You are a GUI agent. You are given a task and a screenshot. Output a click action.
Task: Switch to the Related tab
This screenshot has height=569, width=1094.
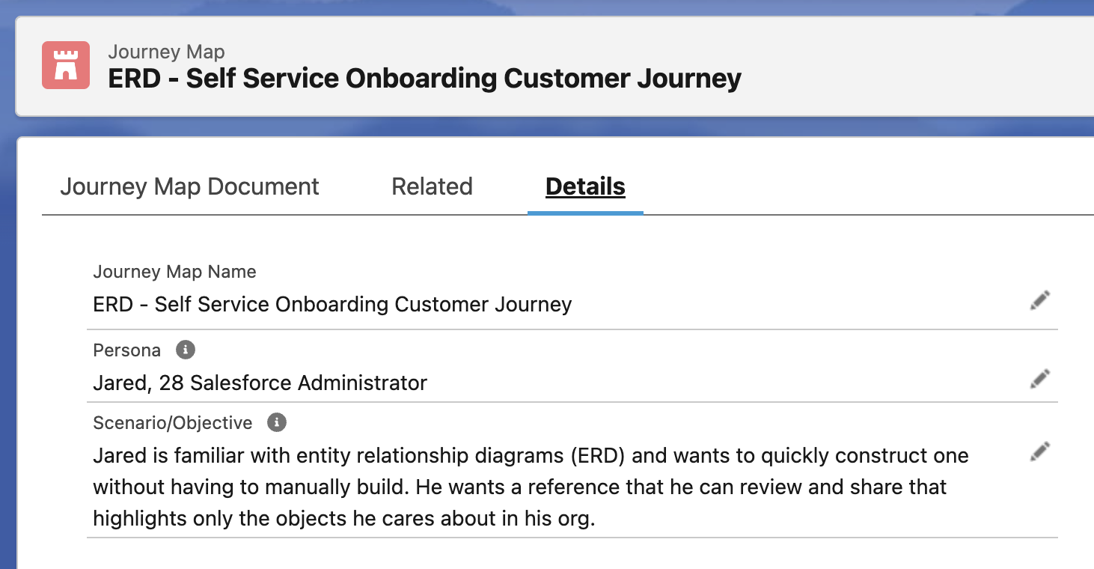coord(433,186)
